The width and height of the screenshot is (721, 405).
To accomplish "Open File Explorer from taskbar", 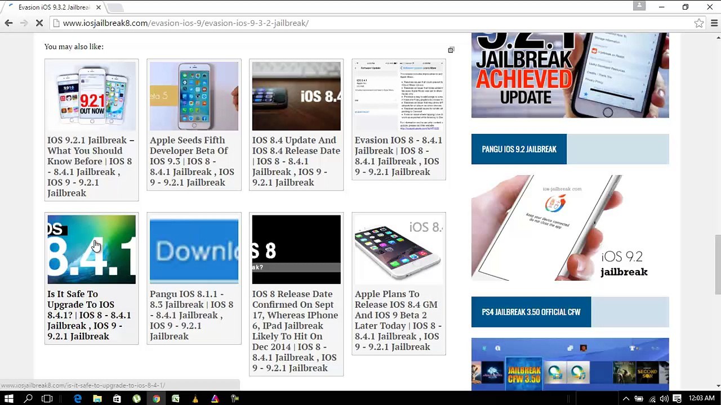I will coord(97,398).
